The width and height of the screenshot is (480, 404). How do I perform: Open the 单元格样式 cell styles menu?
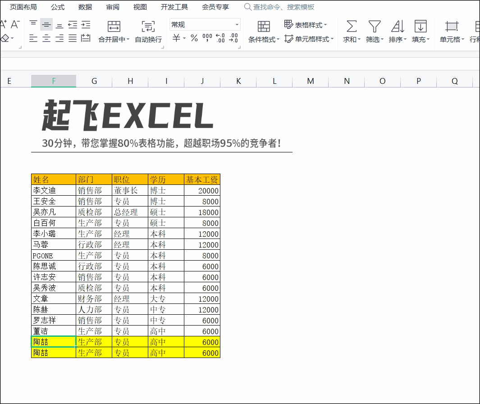309,39
